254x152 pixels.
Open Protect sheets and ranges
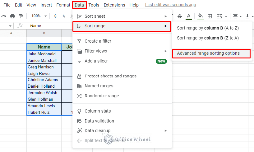coord(122,76)
